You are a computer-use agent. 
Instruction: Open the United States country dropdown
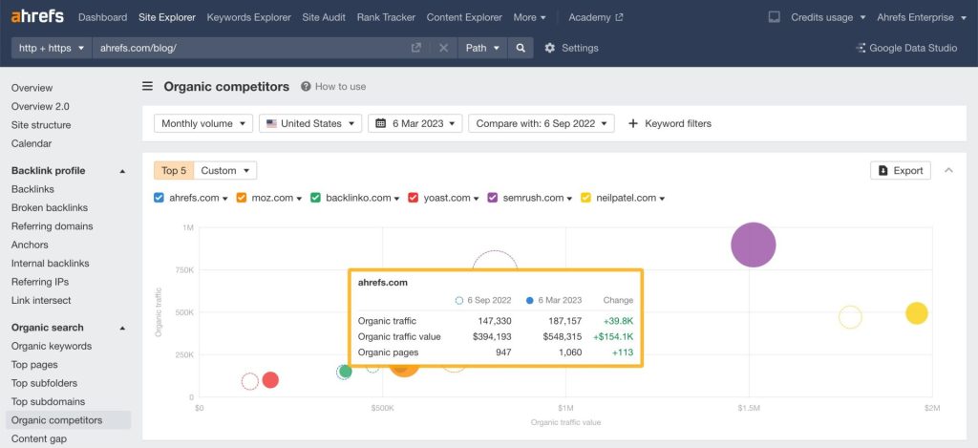click(x=310, y=123)
